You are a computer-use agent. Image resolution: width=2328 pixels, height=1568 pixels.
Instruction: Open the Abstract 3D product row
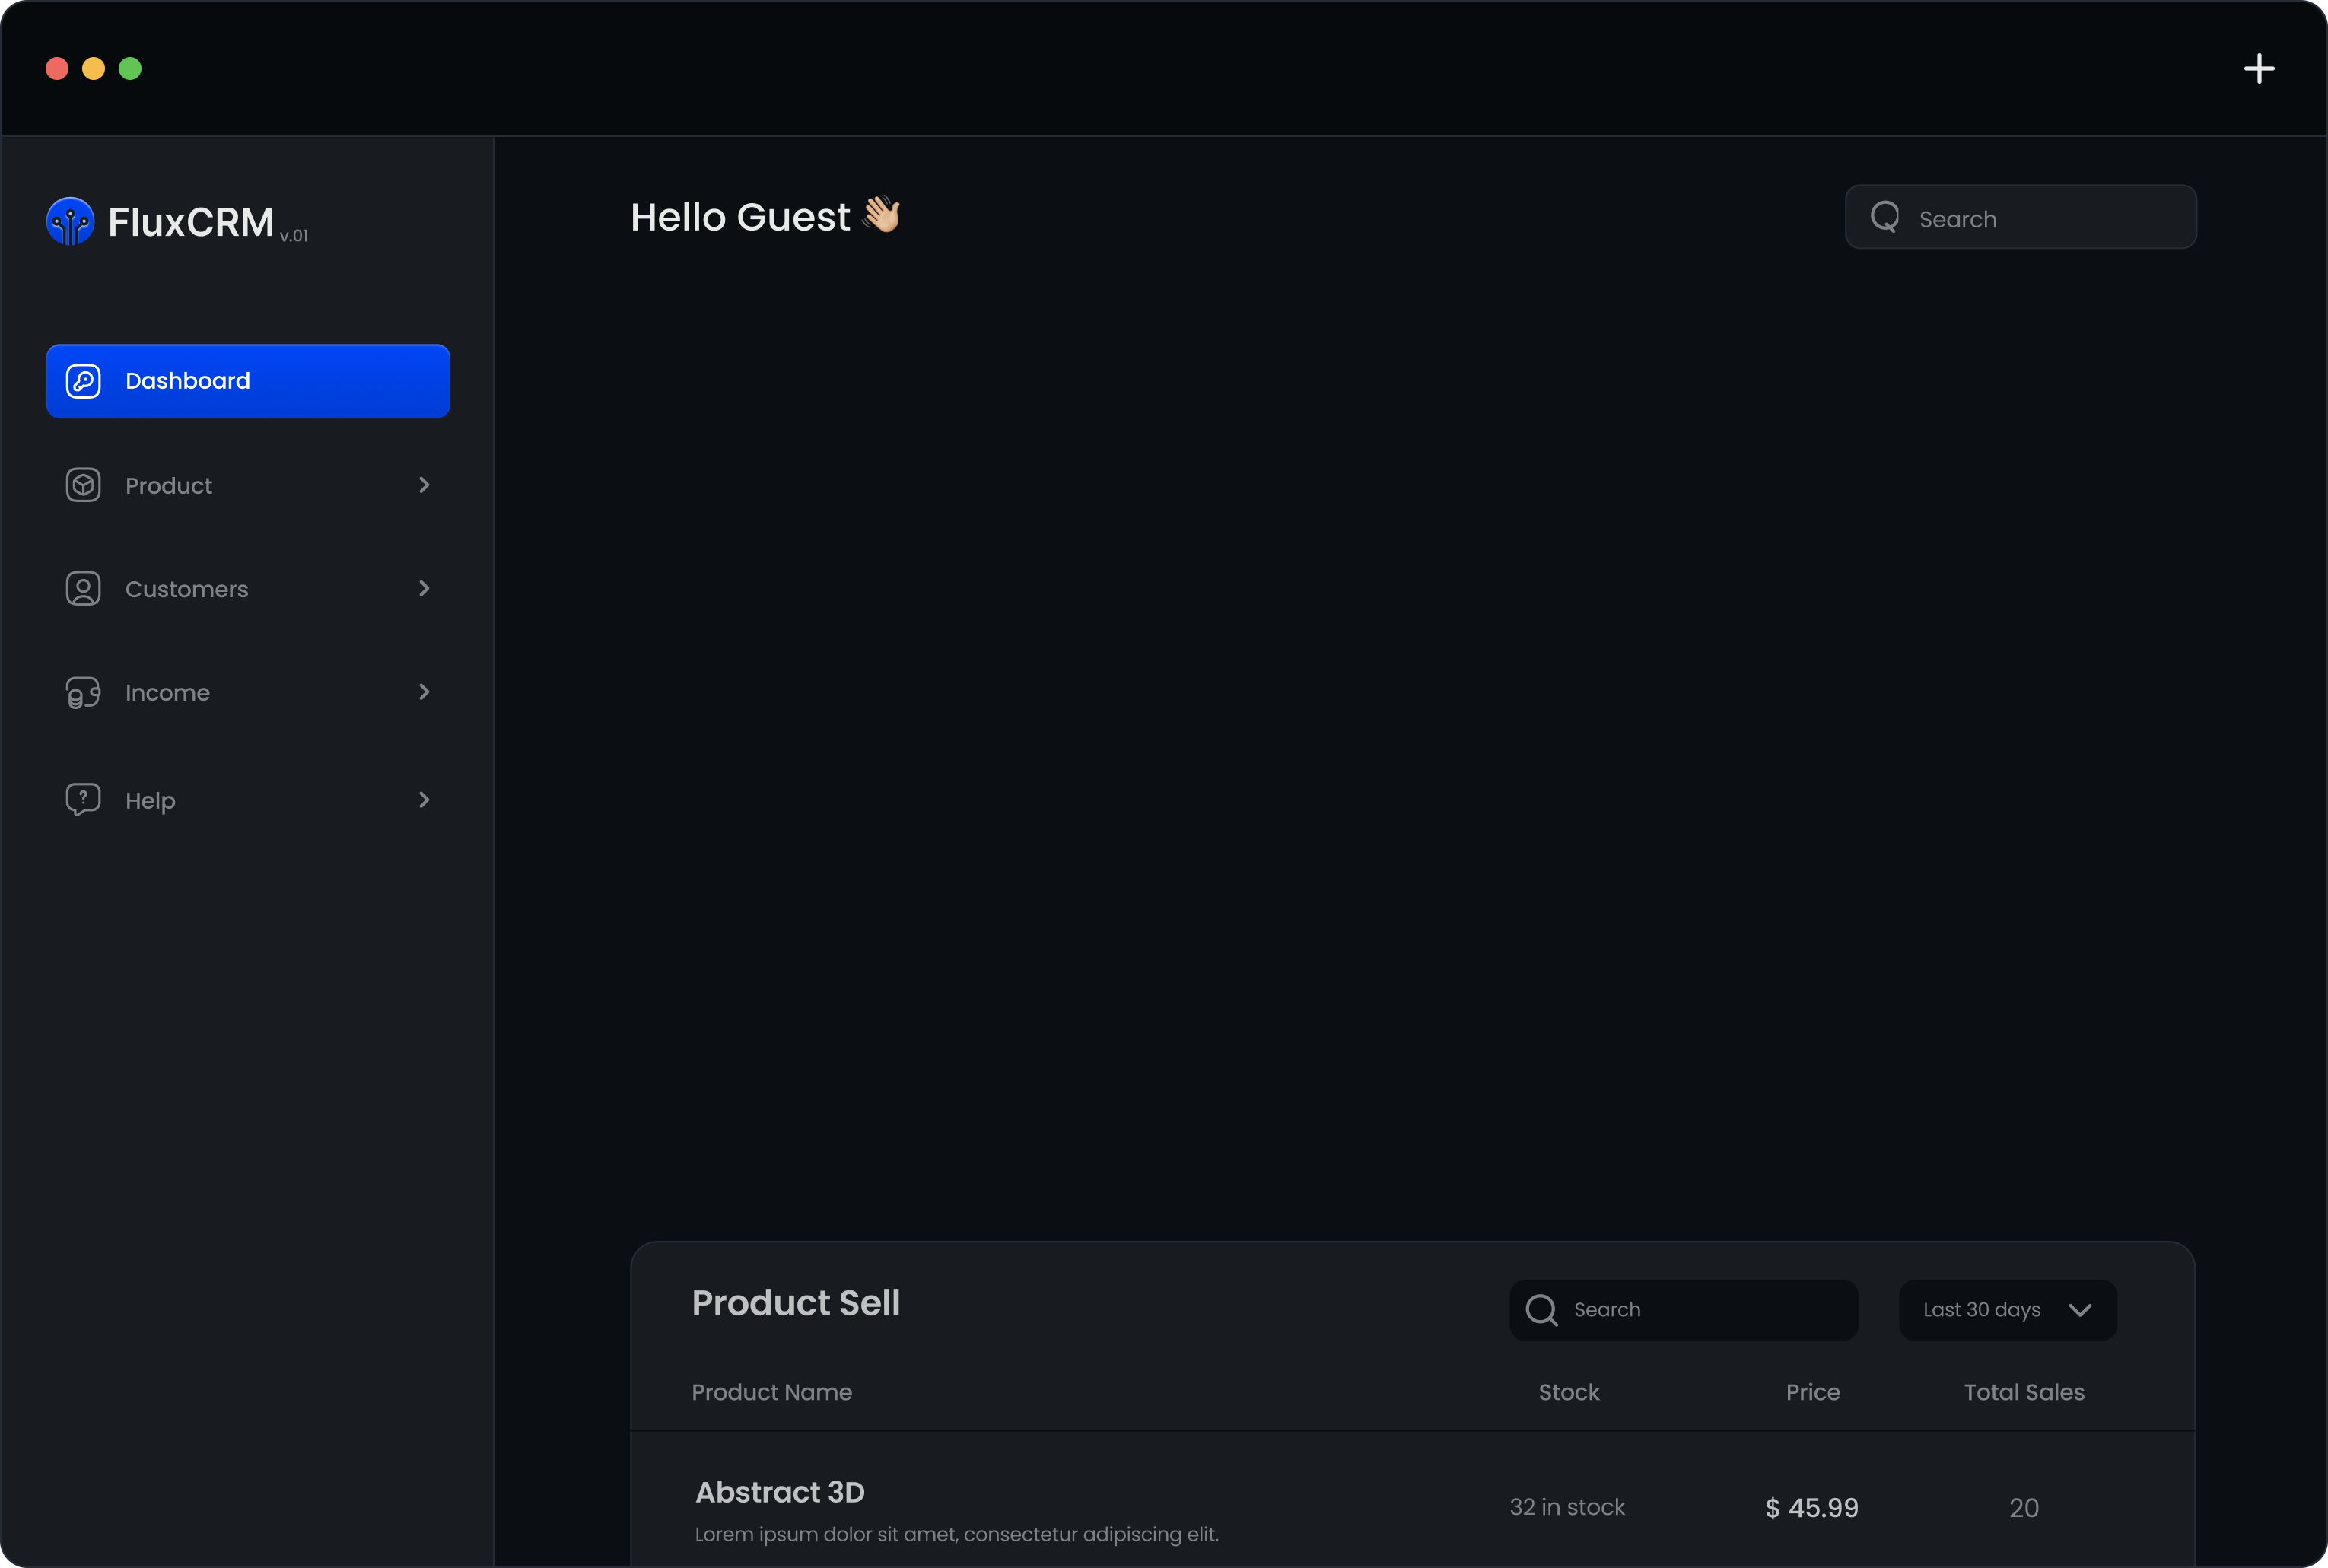coord(780,1493)
